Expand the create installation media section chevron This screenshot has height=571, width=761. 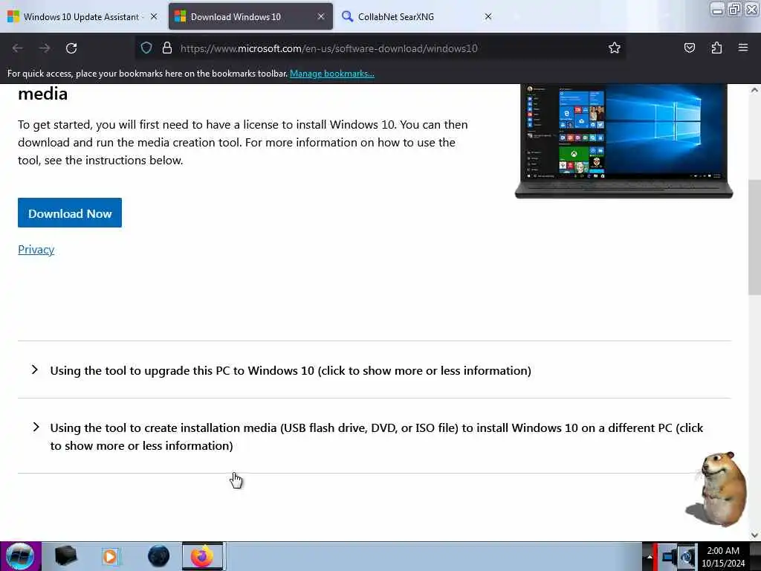(x=36, y=428)
